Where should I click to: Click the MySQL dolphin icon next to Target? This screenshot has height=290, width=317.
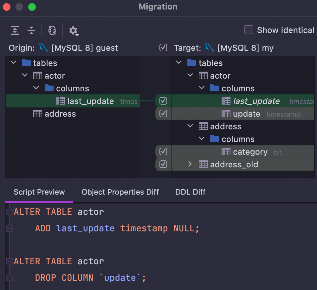(x=209, y=48)
